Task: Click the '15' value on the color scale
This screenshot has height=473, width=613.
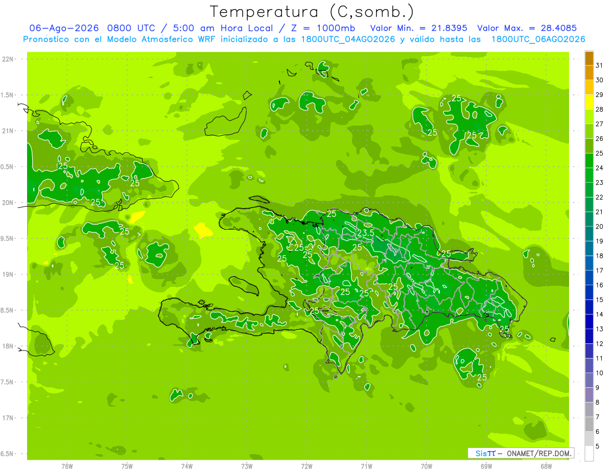Action: (599, 300)
